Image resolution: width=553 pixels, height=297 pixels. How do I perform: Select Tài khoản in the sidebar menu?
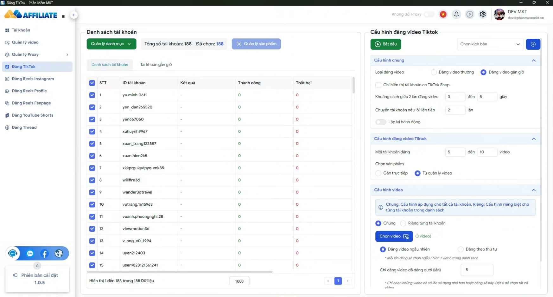[x=22, y=30]
